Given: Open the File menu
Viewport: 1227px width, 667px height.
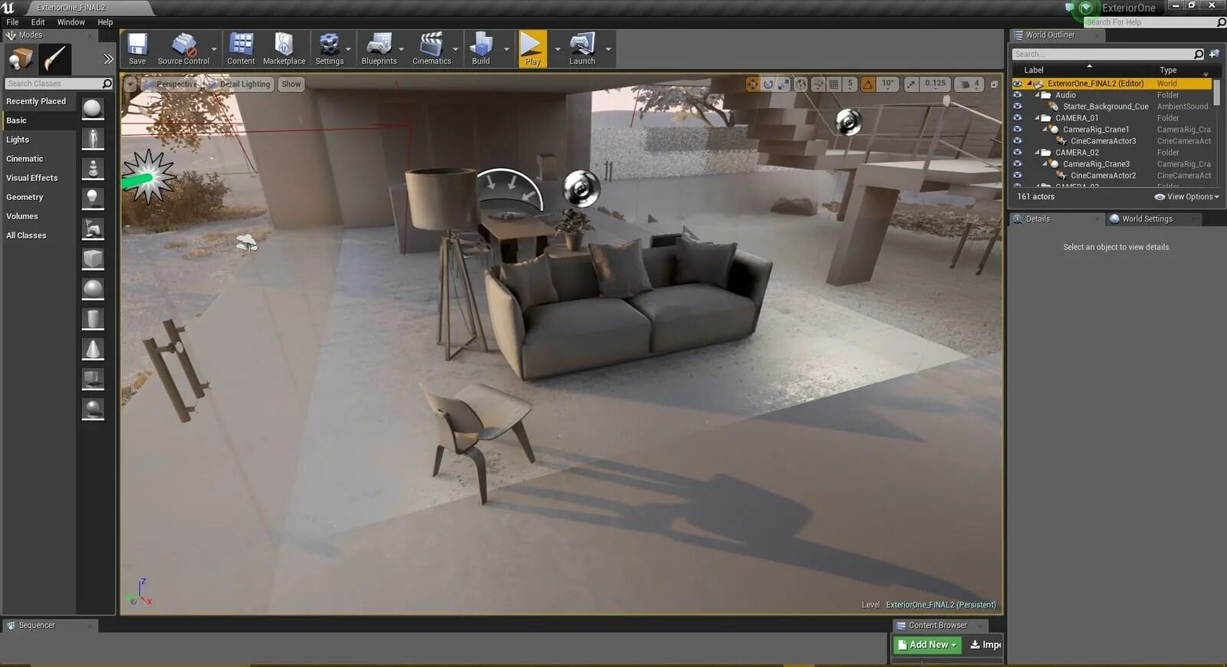Looking at the screenshot, I should [x=12, y=22].
